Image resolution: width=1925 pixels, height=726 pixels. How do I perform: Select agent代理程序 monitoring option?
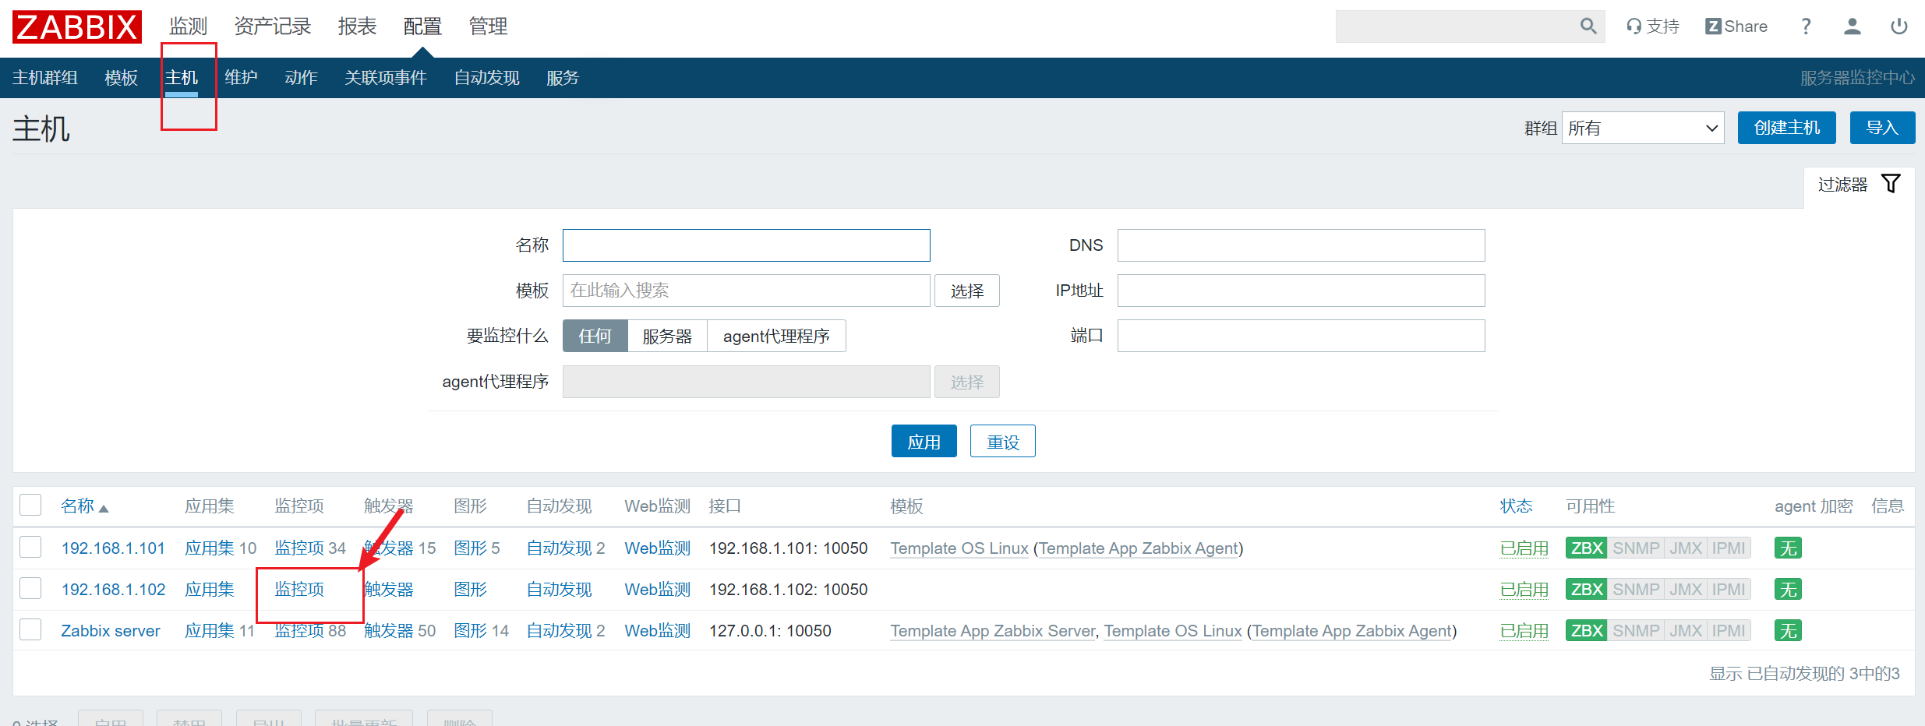click(x=776, y=336)
